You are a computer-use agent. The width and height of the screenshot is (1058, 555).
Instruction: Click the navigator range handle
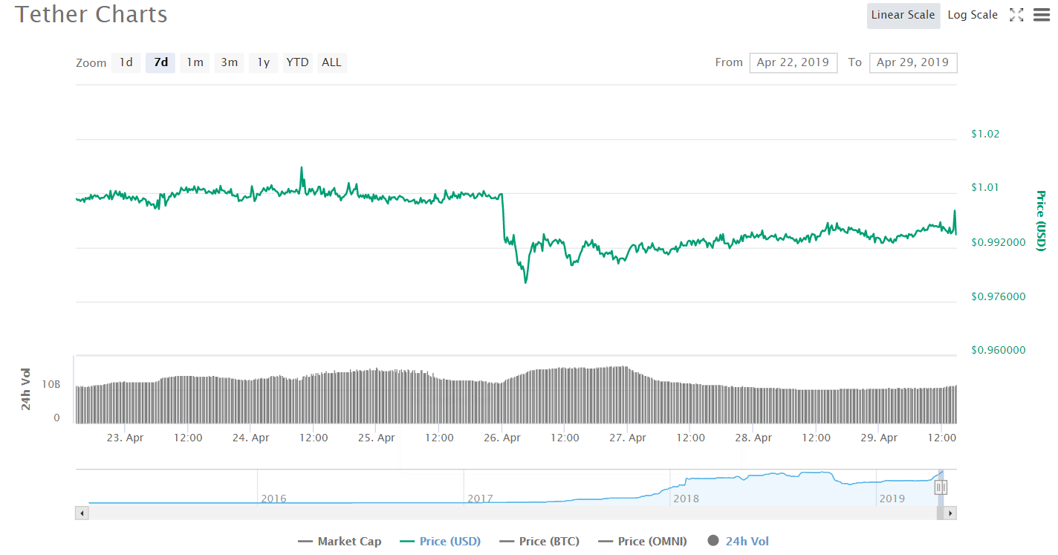(x=941, y=487)
